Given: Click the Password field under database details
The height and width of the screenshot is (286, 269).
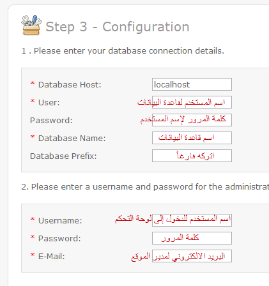Looking at the screenshot, I should [192, 120].
